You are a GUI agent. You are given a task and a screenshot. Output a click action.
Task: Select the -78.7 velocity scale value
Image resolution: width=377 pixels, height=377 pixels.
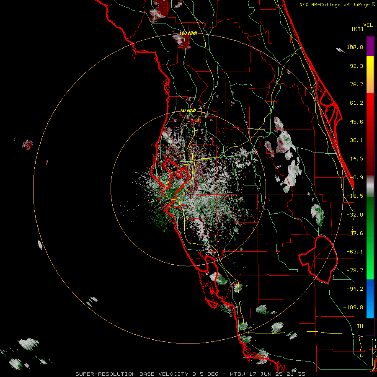click(355, 271)
